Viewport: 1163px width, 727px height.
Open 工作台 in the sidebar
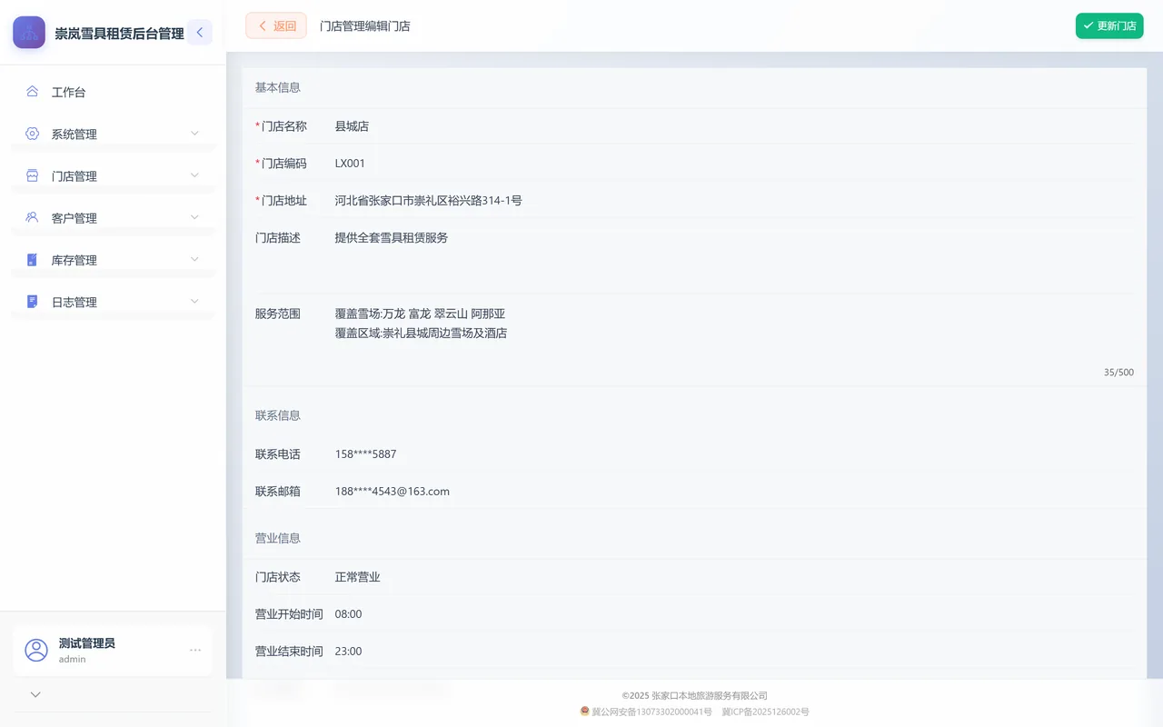click(113, 92)
